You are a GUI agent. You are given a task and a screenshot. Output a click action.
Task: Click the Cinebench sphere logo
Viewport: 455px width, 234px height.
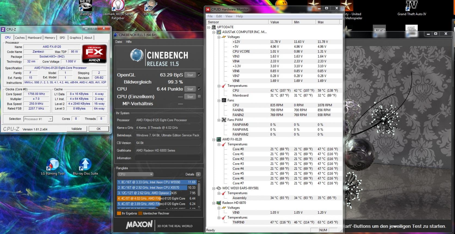[137, 55]
